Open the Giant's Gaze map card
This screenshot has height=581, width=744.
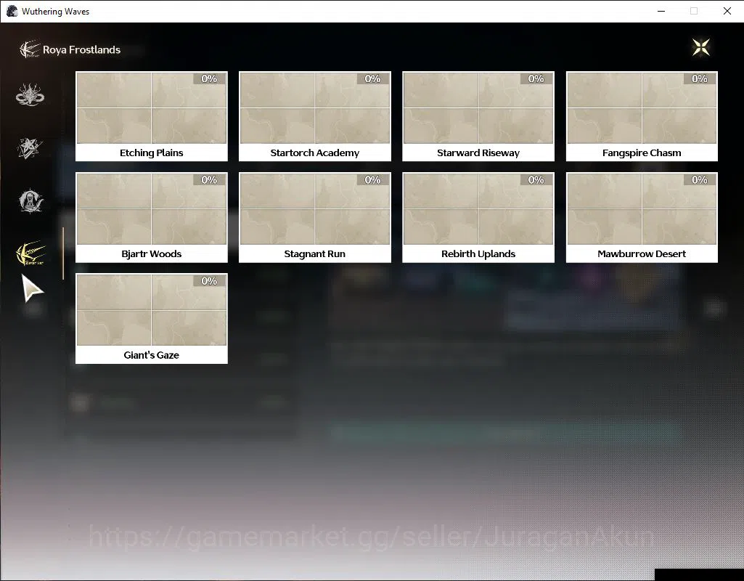(x=152, y=319)
